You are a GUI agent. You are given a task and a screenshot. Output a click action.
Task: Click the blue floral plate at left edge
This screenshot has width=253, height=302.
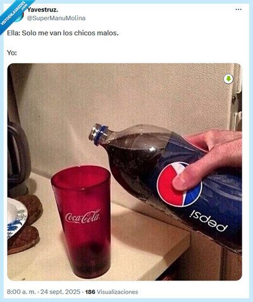(x=17, y=217)
